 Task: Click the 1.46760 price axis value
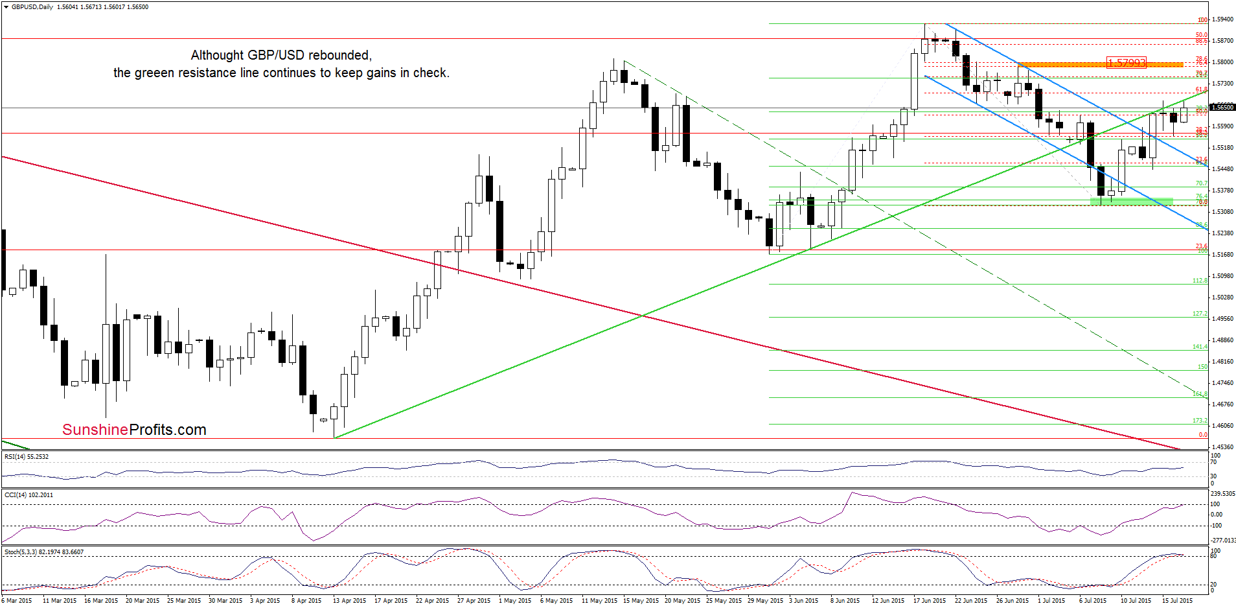(x=1222, y=404)
